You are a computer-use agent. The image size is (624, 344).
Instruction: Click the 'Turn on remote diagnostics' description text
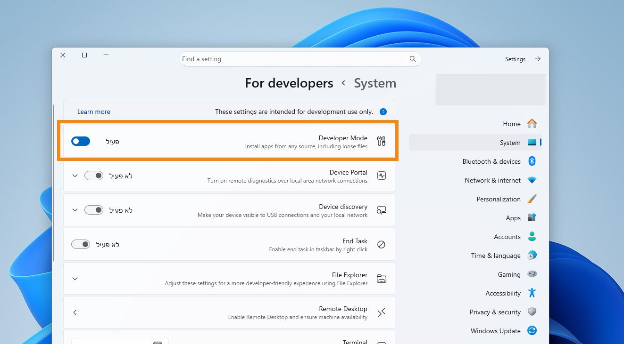click(x=287, y=181)
